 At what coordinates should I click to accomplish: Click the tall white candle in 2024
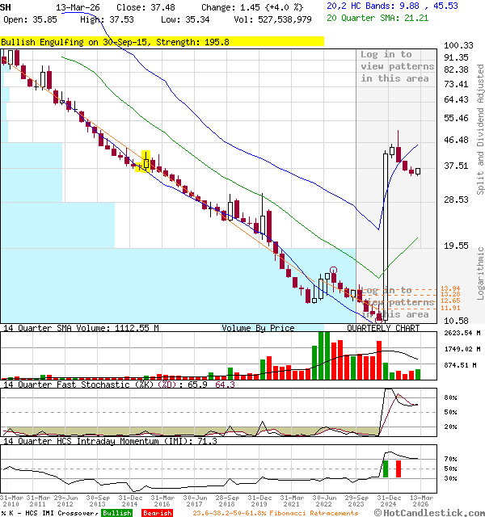[x=386, y=234]
